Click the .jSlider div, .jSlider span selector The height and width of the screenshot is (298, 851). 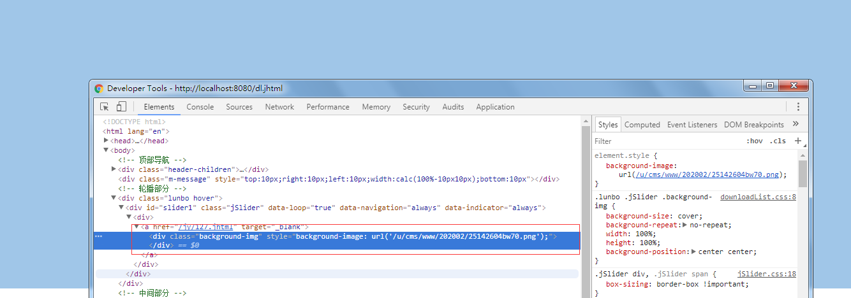click(655, 274)
